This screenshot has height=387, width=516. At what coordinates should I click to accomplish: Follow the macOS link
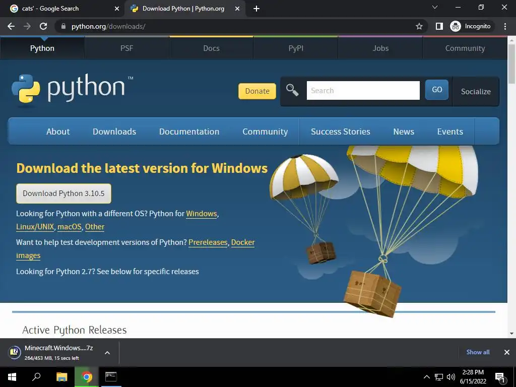click(70, 227)
